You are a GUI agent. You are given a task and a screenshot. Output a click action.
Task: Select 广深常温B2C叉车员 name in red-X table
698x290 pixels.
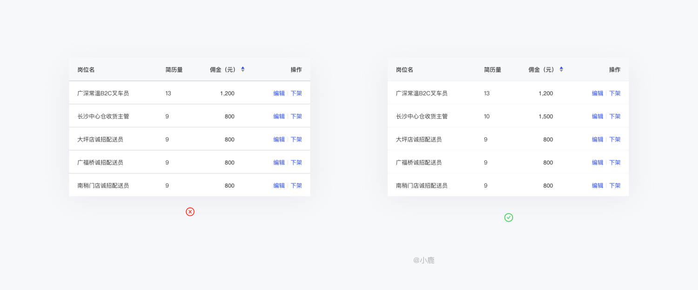coord(103,93)
